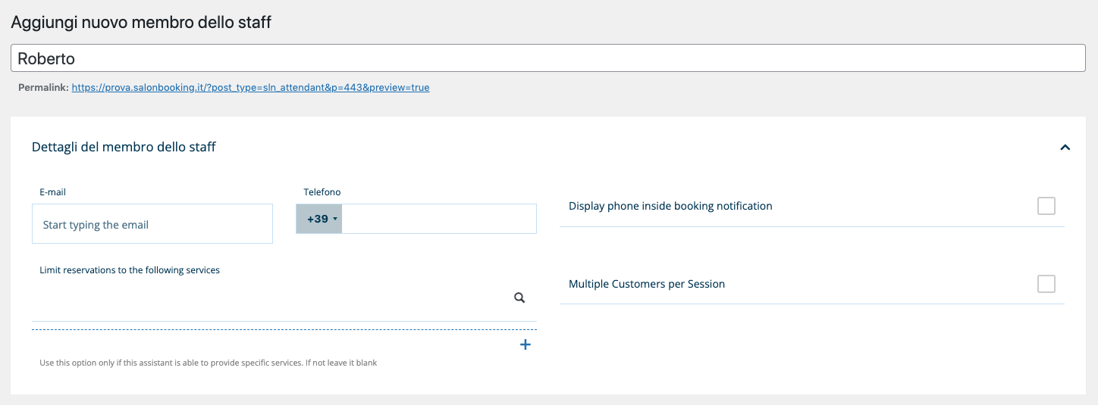Enable display phone inside booking notification checkbox
Image resolution: width=1098 pixels, height=405 pixels.
1046,206
